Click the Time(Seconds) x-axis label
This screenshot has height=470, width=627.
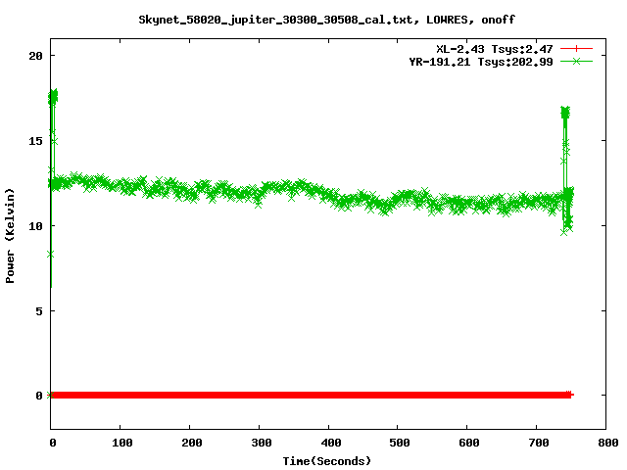(326, 461)
